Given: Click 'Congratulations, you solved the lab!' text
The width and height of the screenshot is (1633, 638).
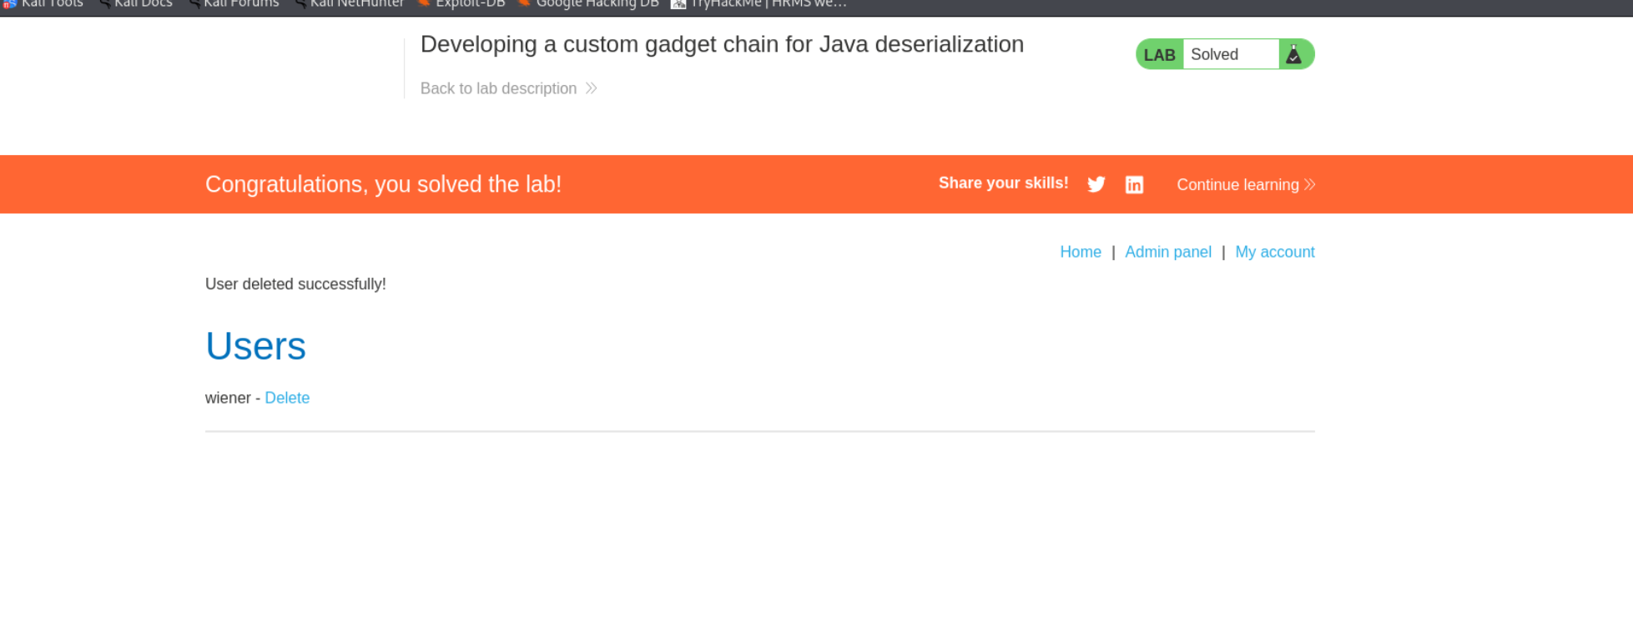Looking at the screenshot, I should click(383, 184).
